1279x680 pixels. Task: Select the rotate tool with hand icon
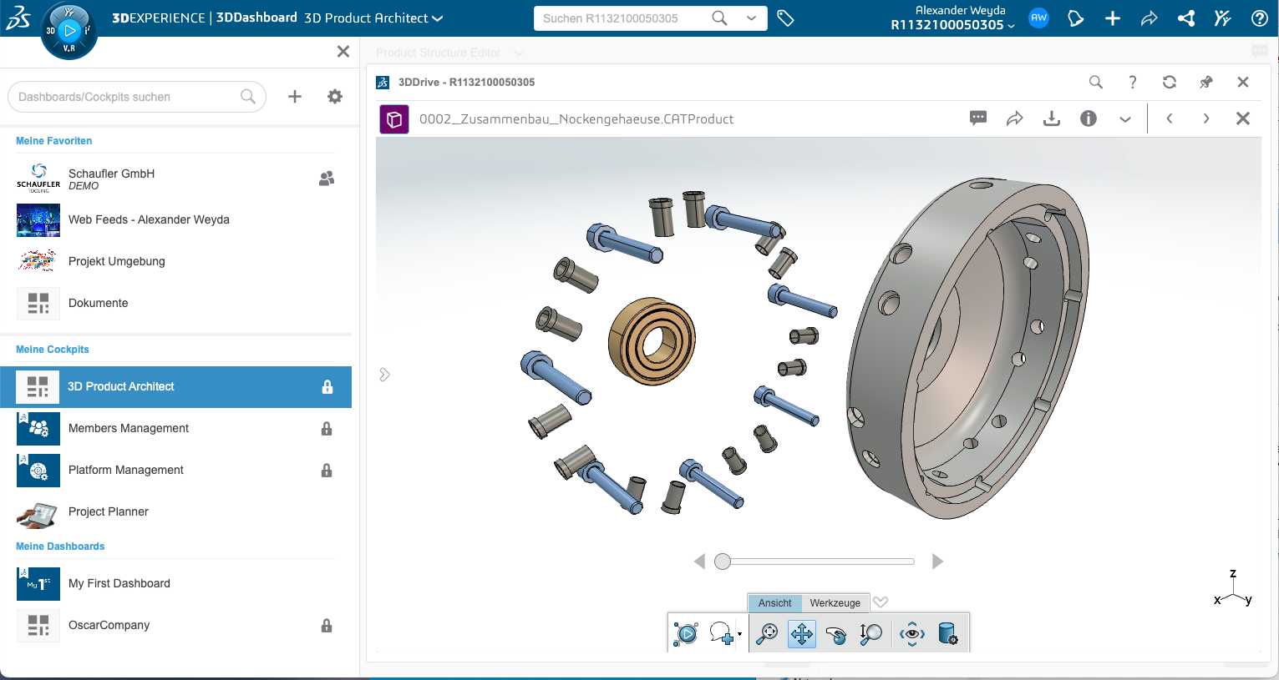pyautogui.click(x=835, y=634)
